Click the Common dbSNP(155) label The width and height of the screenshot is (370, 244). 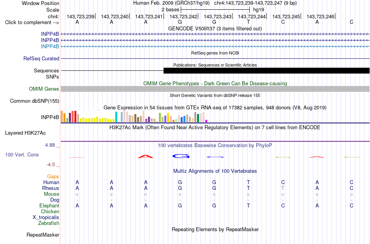click(x=35, y=101)
